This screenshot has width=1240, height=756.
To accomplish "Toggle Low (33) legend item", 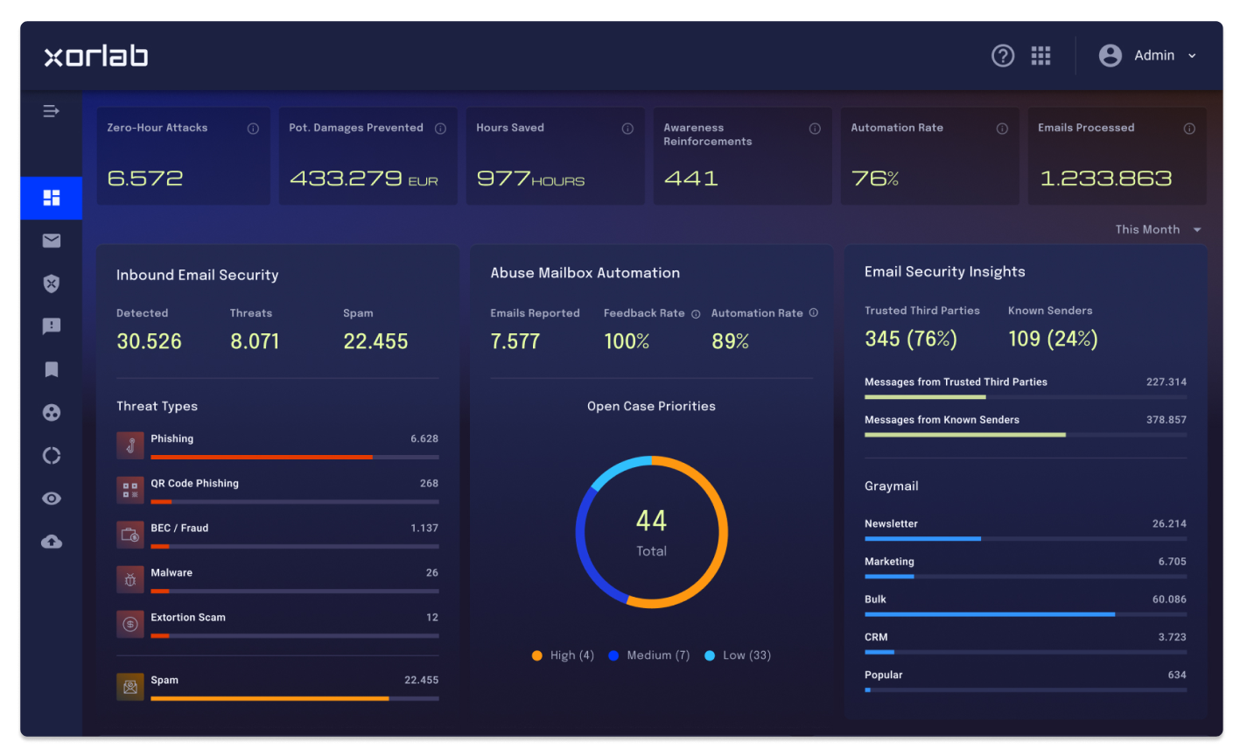I will click(738, 655).
